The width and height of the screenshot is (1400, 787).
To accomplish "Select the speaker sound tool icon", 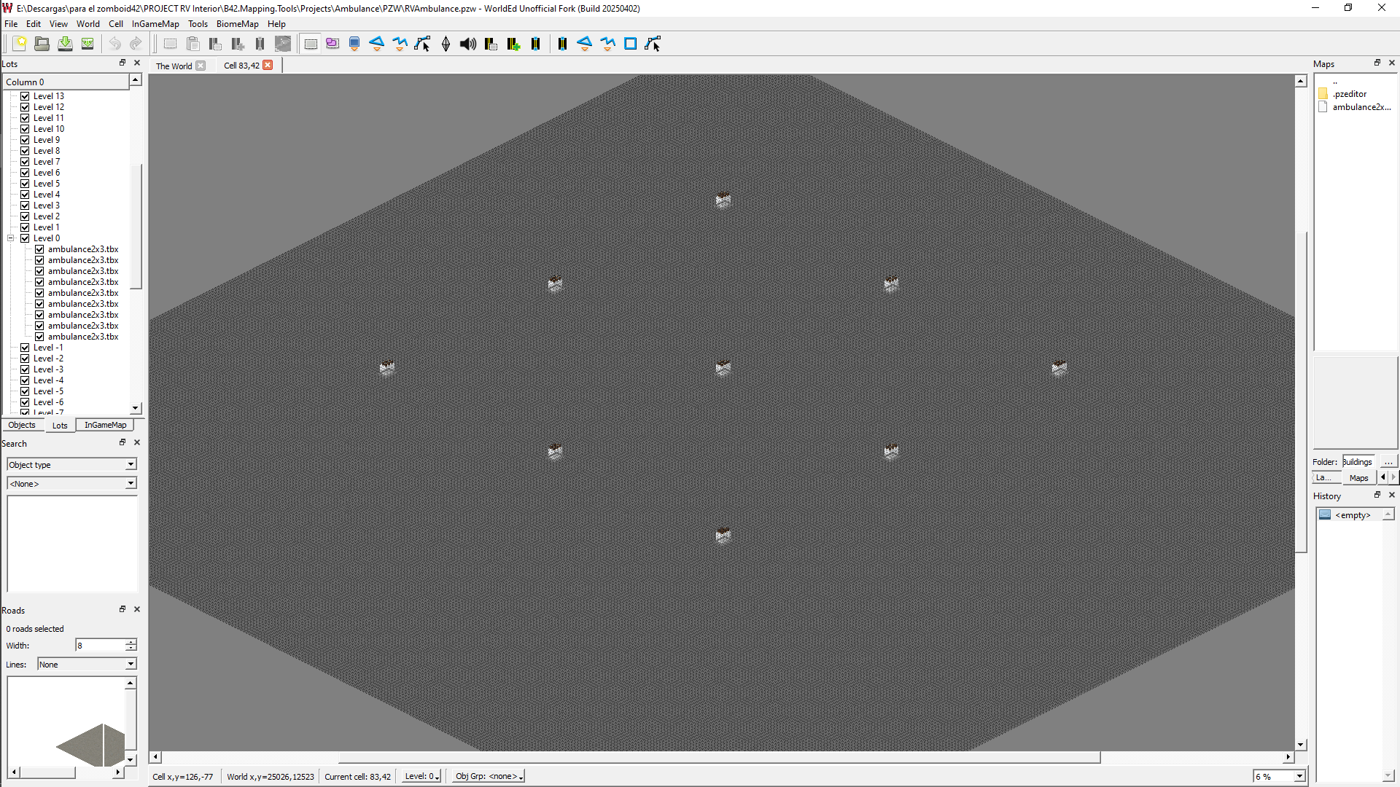I will pos(468,44).
